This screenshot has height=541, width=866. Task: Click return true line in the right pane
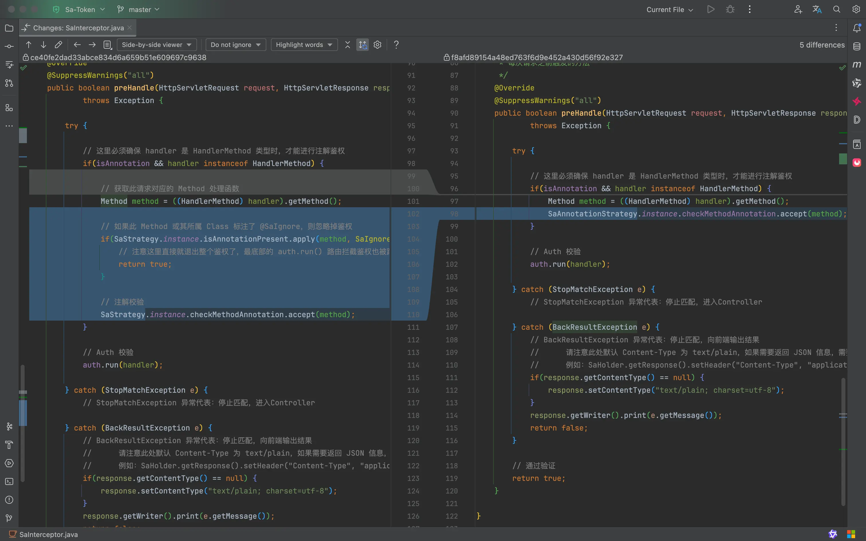click(x=539, y=478)
